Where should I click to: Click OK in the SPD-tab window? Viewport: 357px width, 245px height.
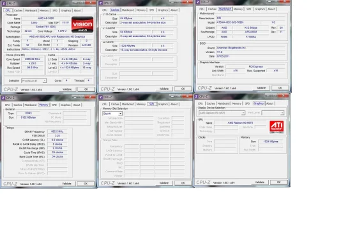[x=183, y=183]
